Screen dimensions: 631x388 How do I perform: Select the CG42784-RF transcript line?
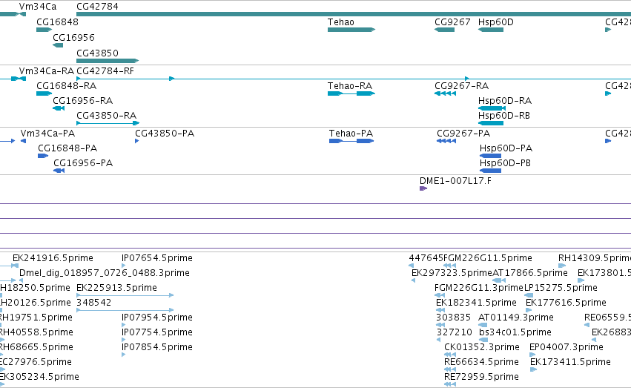(354, 79)
